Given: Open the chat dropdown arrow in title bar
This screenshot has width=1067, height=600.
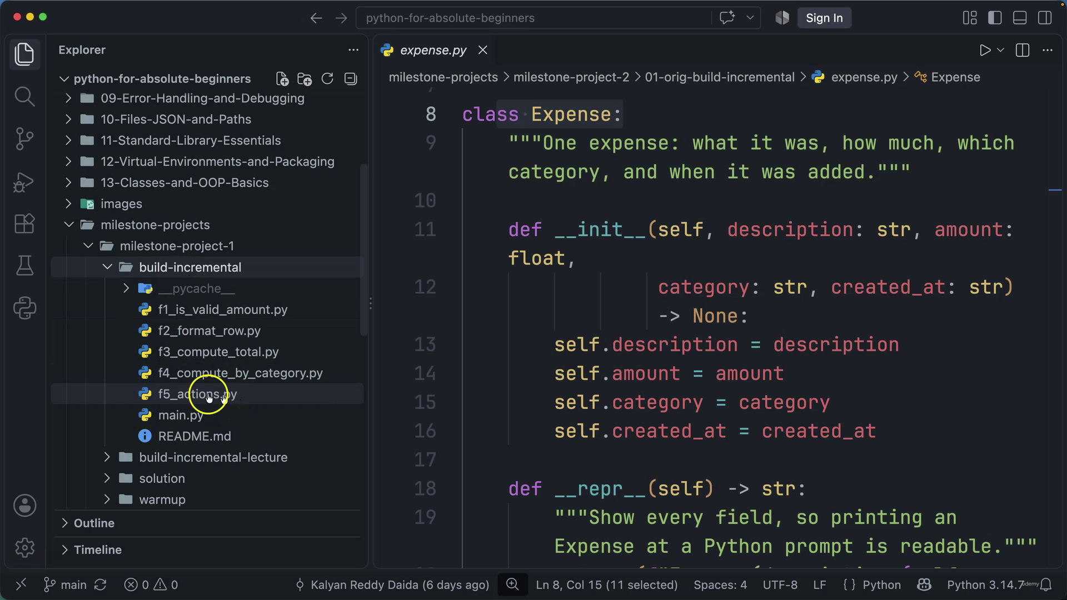Looking at the screenshot, I should point(750,18).
